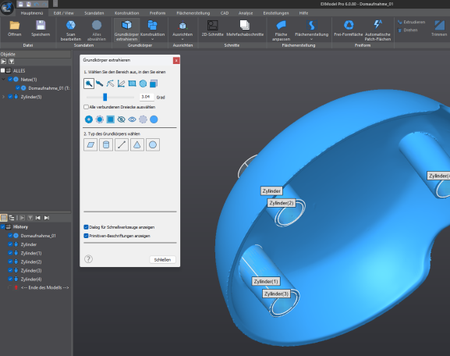Open Ausrichten dropdown in ribbon
450x356 pixels.
(182, 39)
